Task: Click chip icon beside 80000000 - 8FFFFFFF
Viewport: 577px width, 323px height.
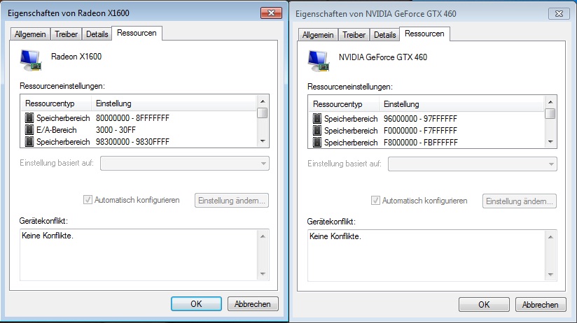Action: click(29, 118)
